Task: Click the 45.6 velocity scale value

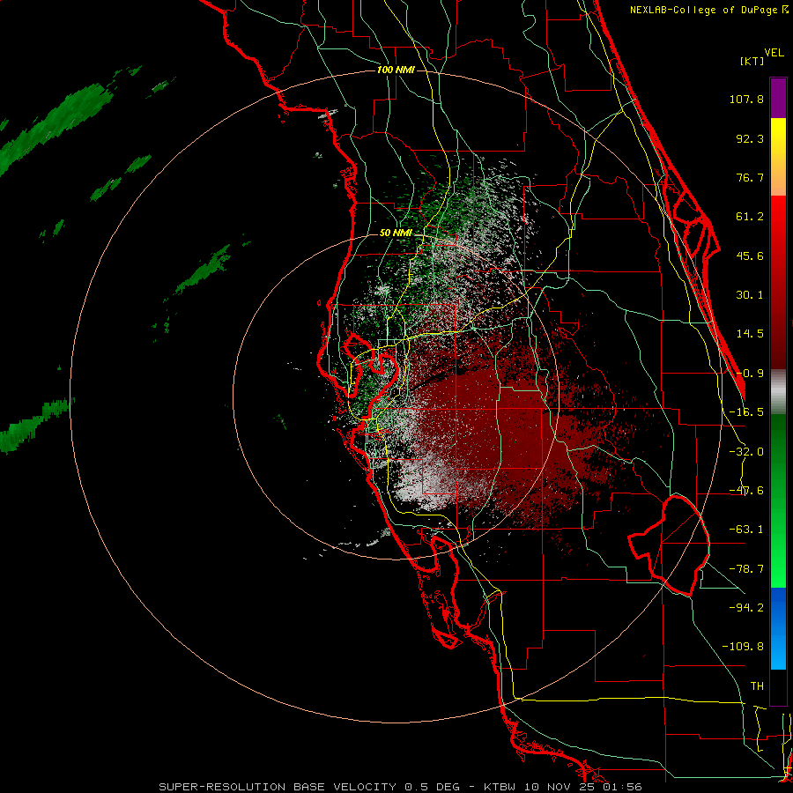Action: tap(750, 256)
